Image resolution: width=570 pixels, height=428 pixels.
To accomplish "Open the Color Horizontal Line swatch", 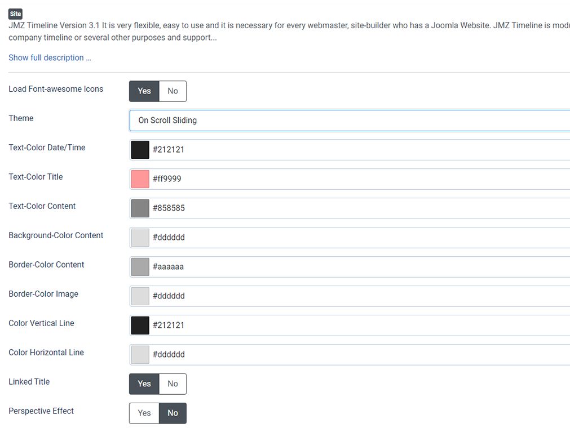I will coord(140,355).
